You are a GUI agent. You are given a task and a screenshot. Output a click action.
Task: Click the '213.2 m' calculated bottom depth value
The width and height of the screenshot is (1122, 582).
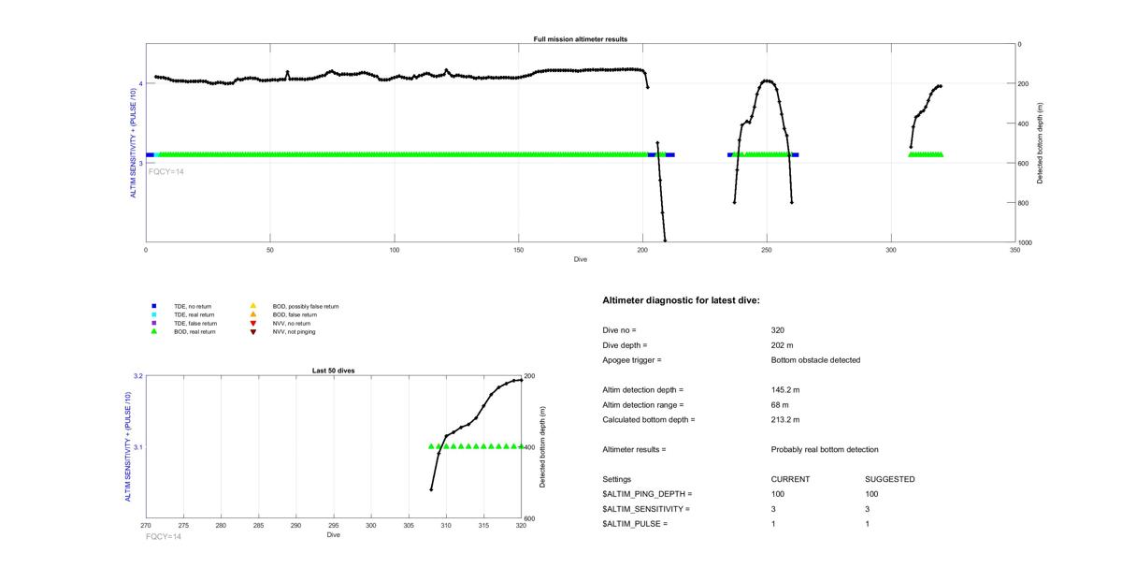(x=785, y=420)
